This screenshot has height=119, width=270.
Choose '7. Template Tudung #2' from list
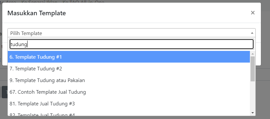click(129, 68)
